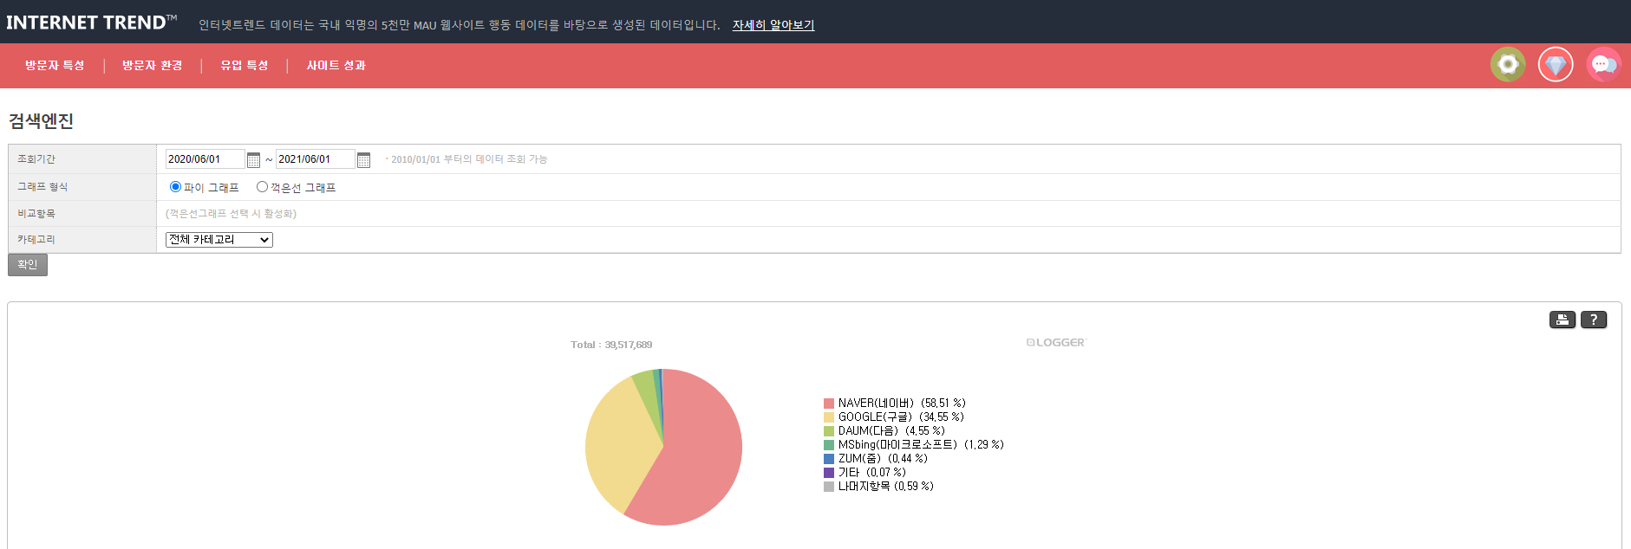Click the NAVER red legend swatch
The height and width of the screenshot is (549, 1631).
[x=829, y=404]
